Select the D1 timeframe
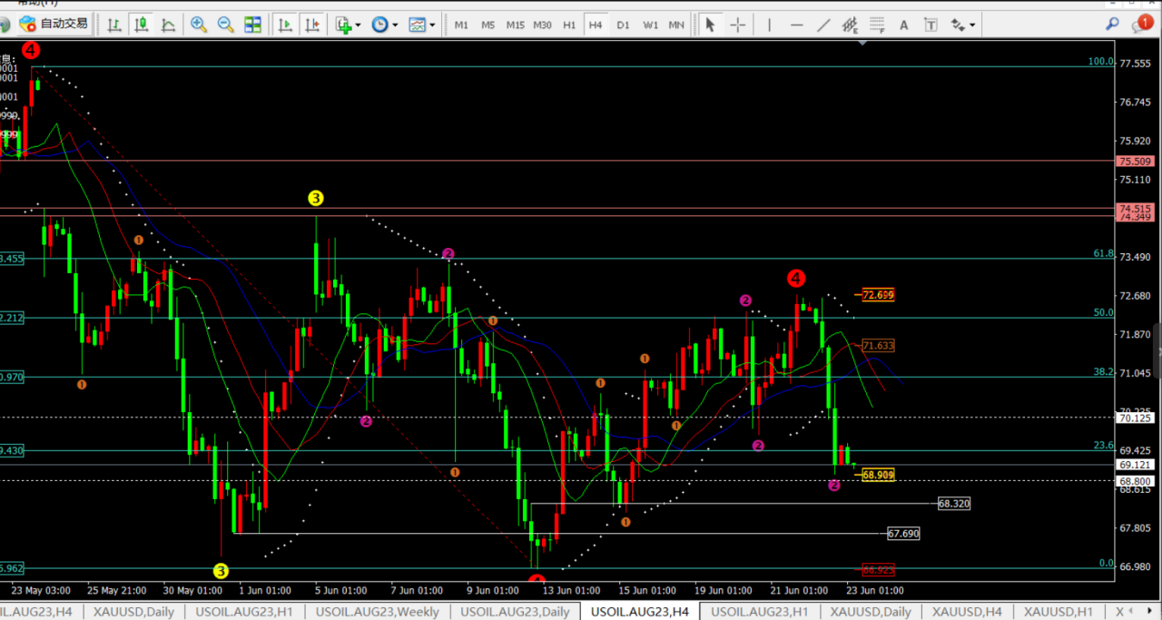The width and height of the screenshot is (1162, 620). tap(623, 25)
